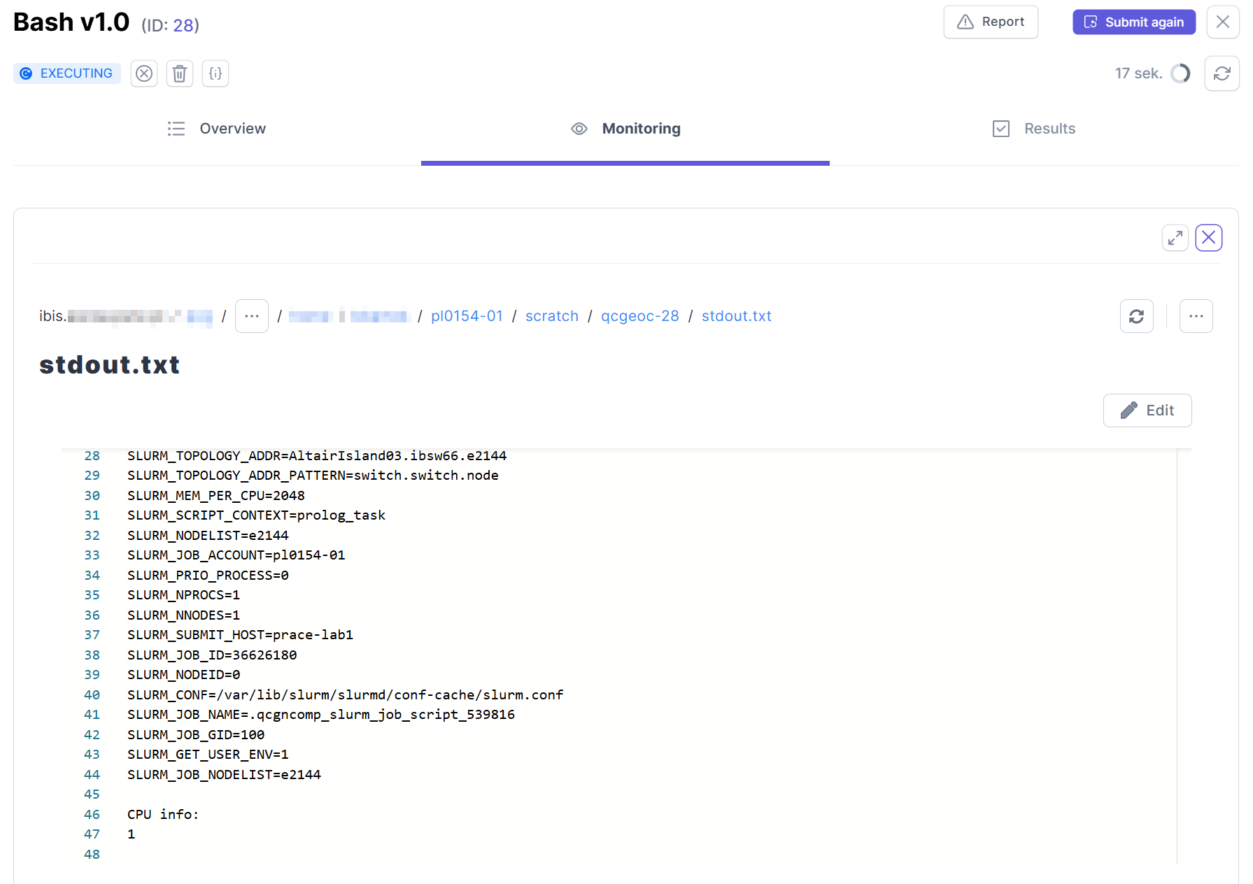Image resolution: width=1253 pixels, height=884 pixels.
Task: Open the file browser more options menu
Action: coord(1196,316)
